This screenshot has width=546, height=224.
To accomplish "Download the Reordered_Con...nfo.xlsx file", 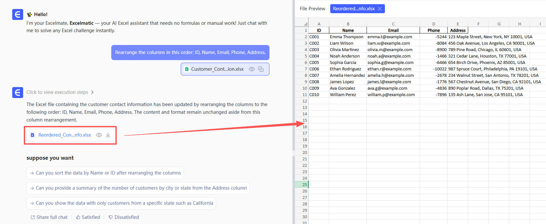I will (108, 135).
